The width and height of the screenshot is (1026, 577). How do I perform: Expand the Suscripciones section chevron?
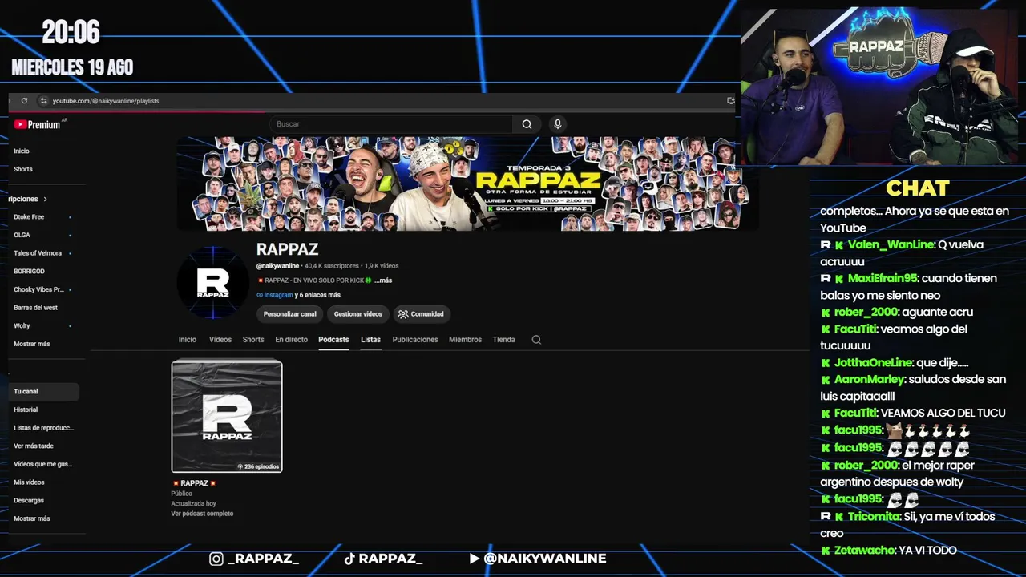coord(45,199)
